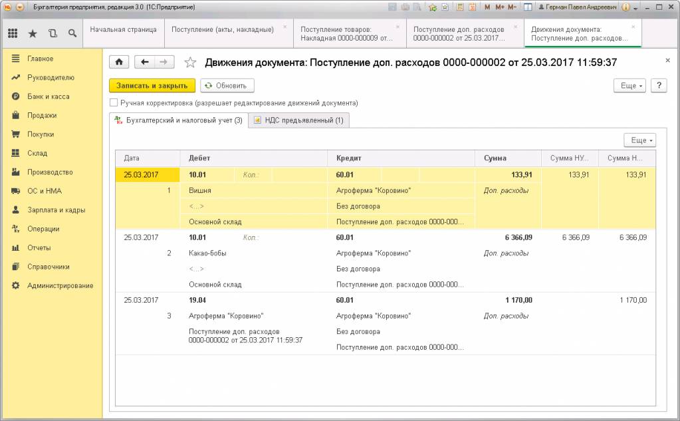Open Favorites star in the tools panel
The height and width of the screenshot is (421, 680).
pos(33,33)
